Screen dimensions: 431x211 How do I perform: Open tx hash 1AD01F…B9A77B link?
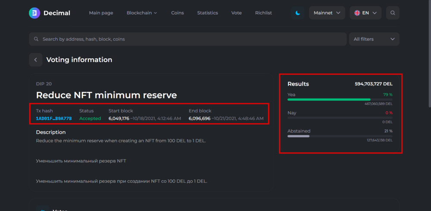coord(54,119)
